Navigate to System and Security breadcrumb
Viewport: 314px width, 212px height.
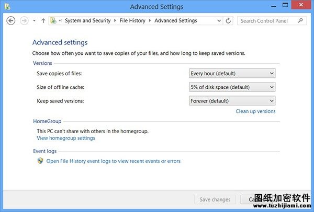(88, 20)
